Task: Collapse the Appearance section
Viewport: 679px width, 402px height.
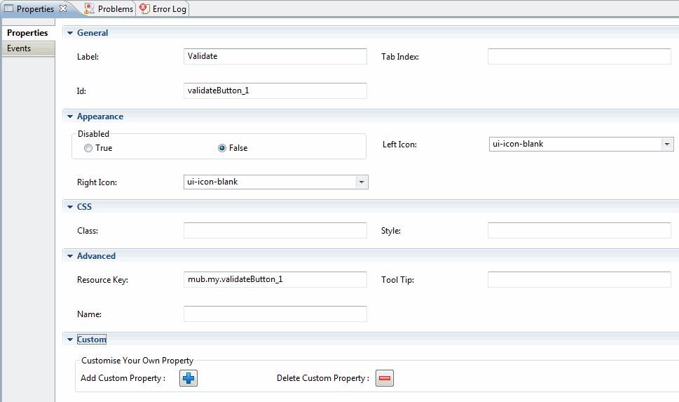Action: (70, 116)
